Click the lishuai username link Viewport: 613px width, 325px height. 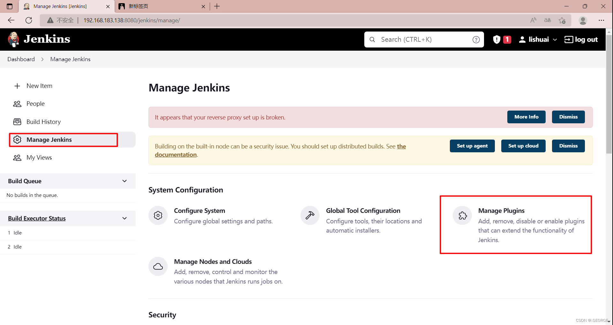point(539,40)
